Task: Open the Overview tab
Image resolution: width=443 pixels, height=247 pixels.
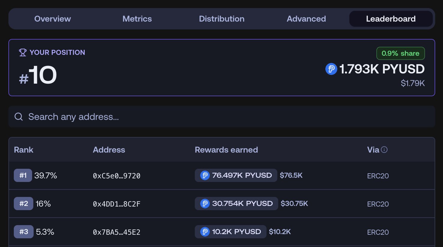Action: click(x=53, y=19)
